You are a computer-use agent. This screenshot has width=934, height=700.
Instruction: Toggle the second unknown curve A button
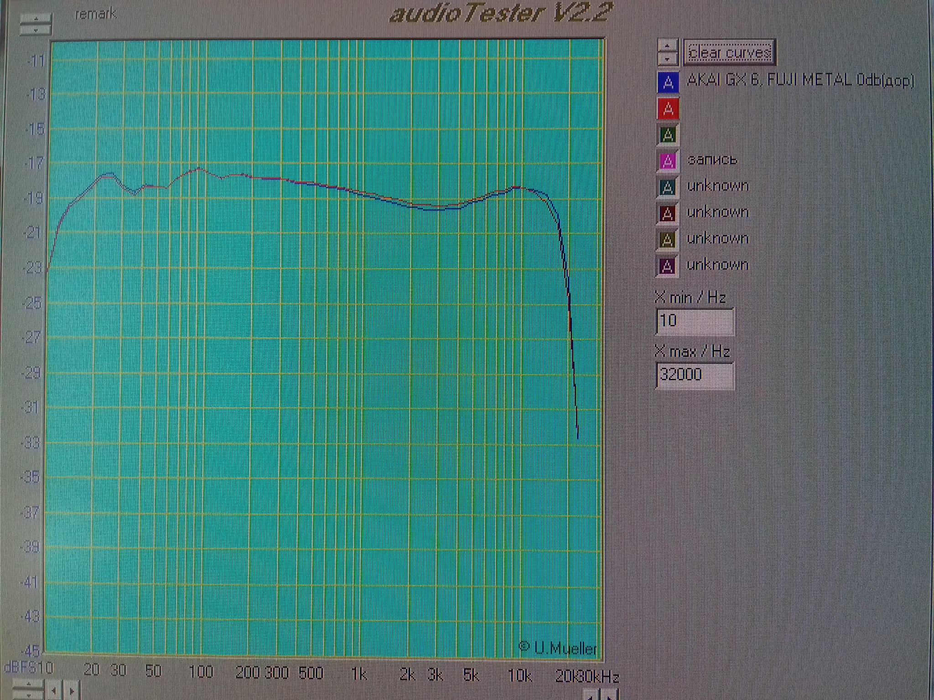pos(668,213)
